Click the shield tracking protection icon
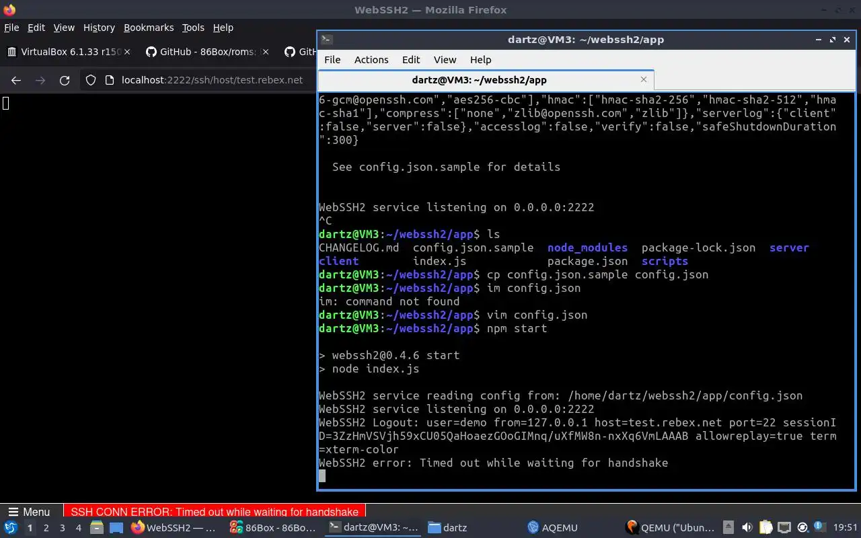Screen dimensions: 861x538 point(91,80)
